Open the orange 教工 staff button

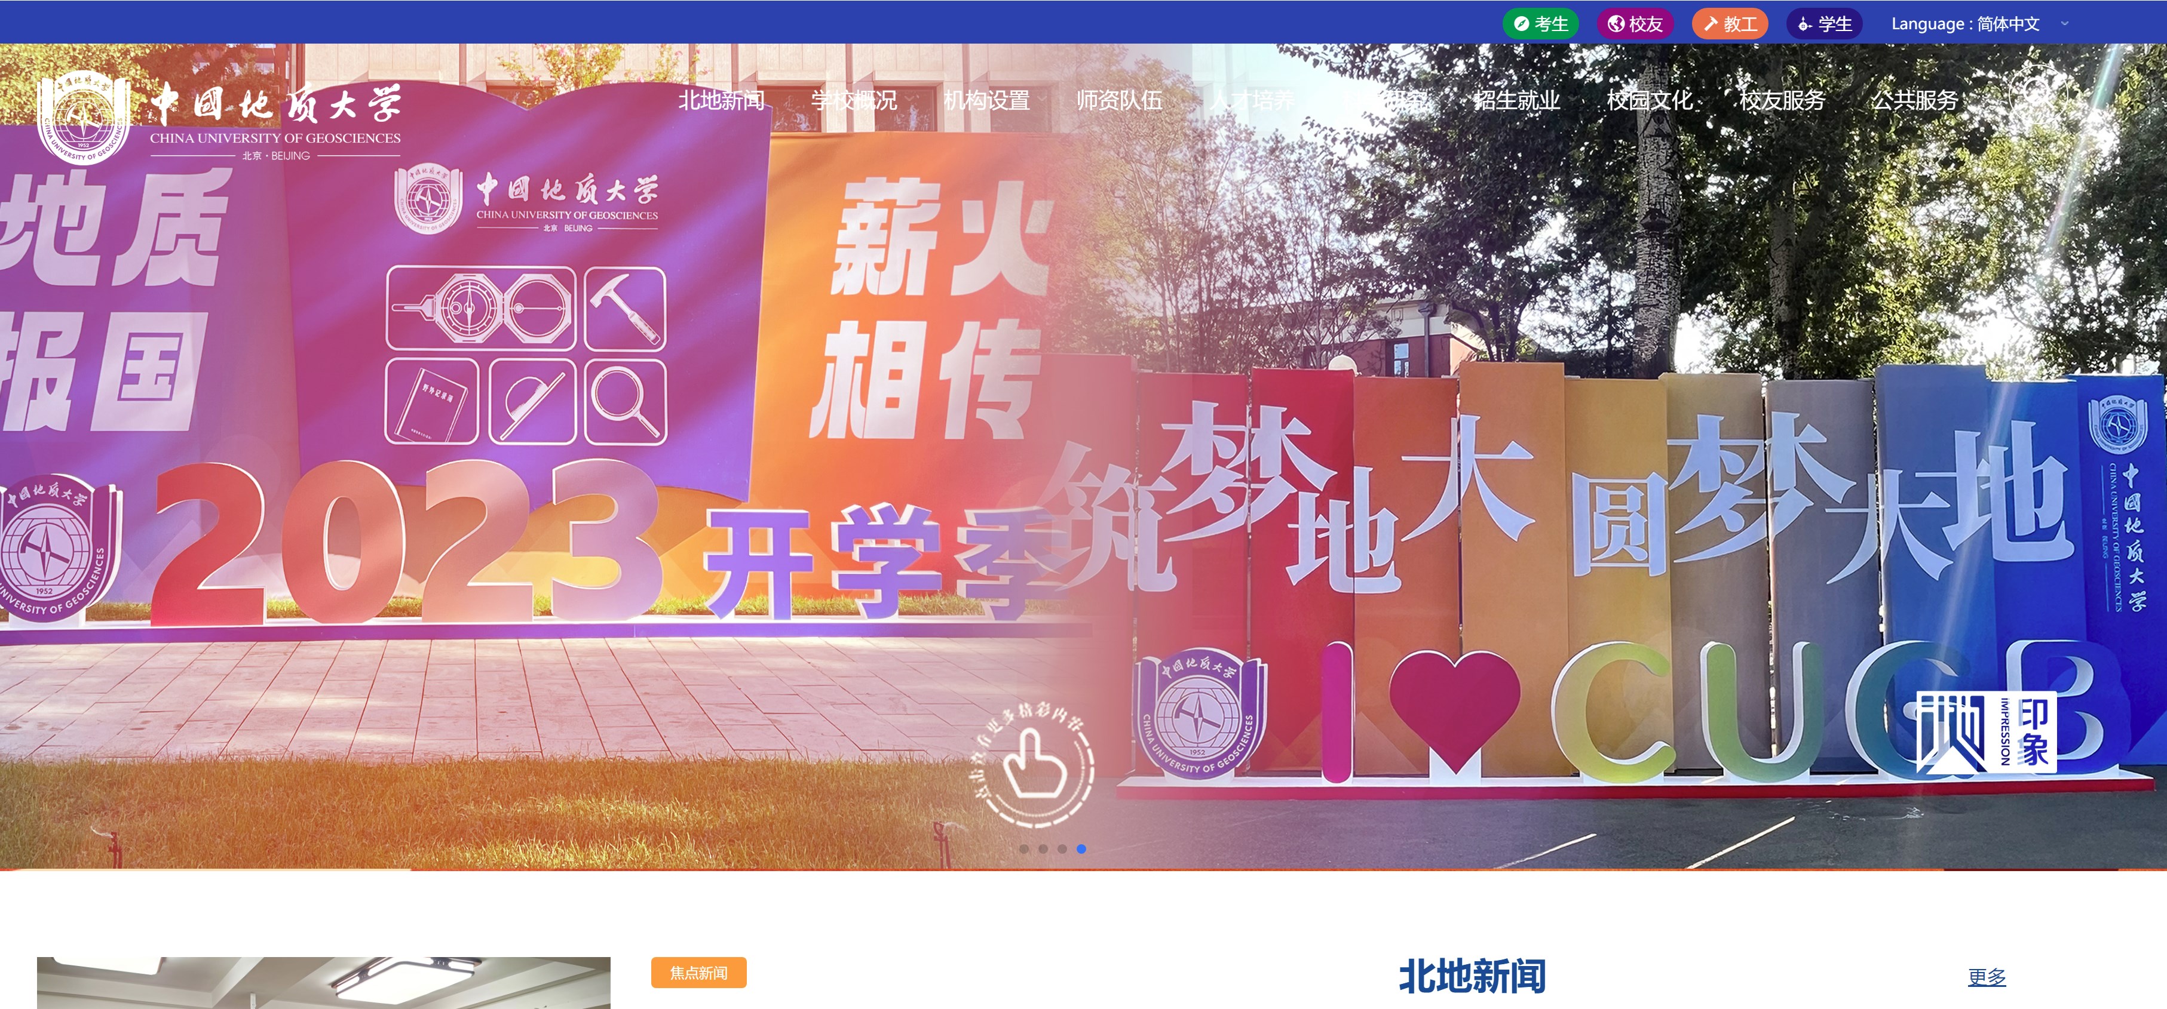click(x=1730, y=23)
